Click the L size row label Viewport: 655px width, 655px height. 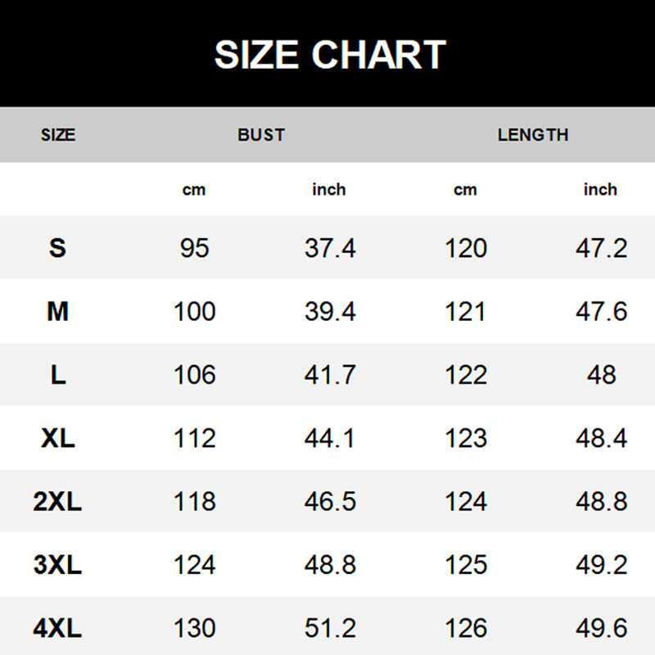click(57, 375)
